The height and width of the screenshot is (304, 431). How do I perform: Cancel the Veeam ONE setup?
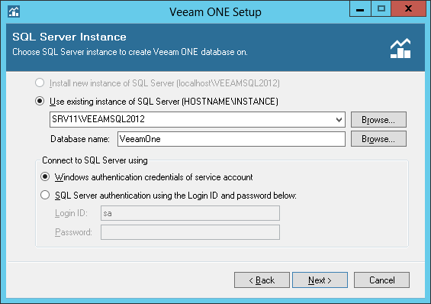(x=382, y=280)
